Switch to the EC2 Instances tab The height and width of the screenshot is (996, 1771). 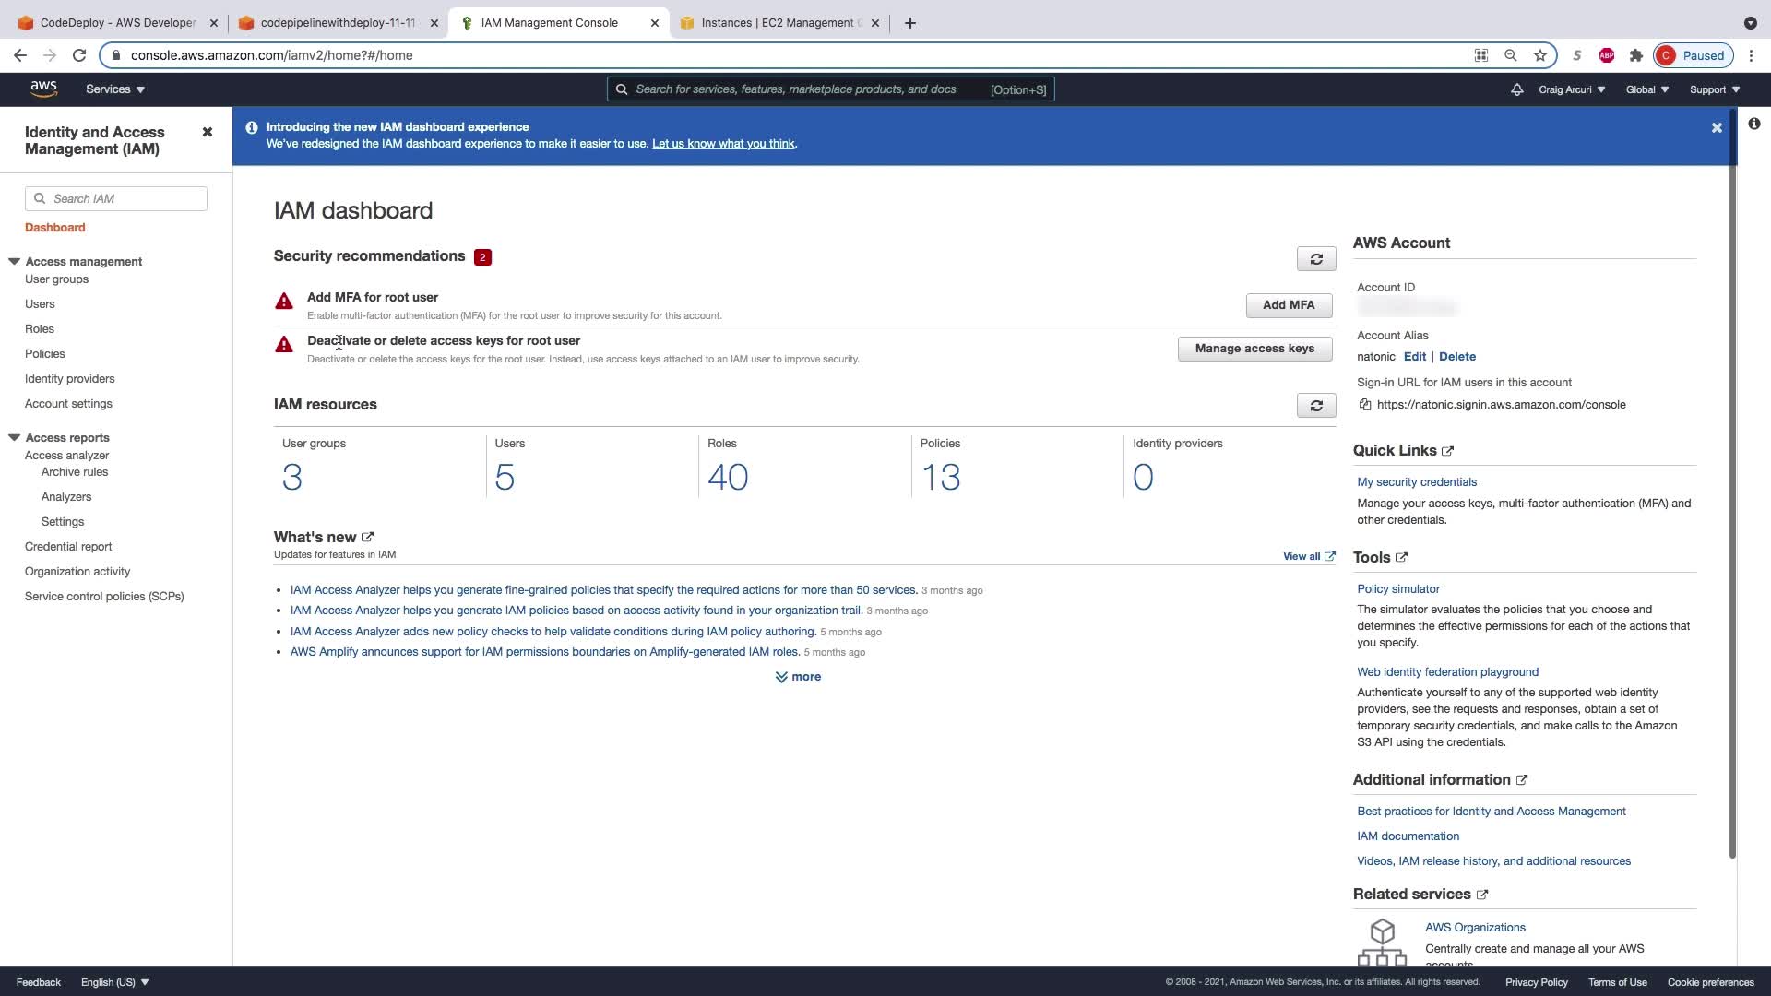(x=777, y=23)
